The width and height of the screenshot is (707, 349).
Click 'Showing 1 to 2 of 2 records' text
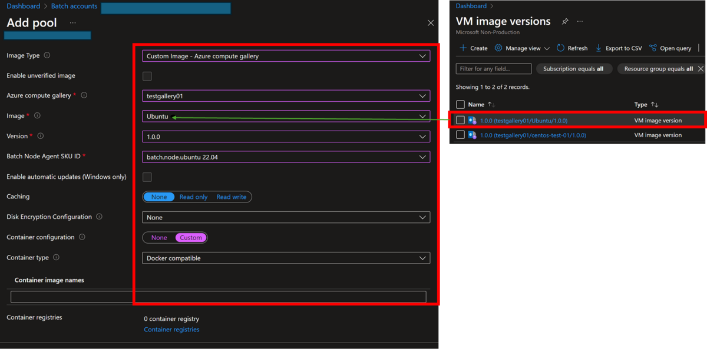click(493, 87)
